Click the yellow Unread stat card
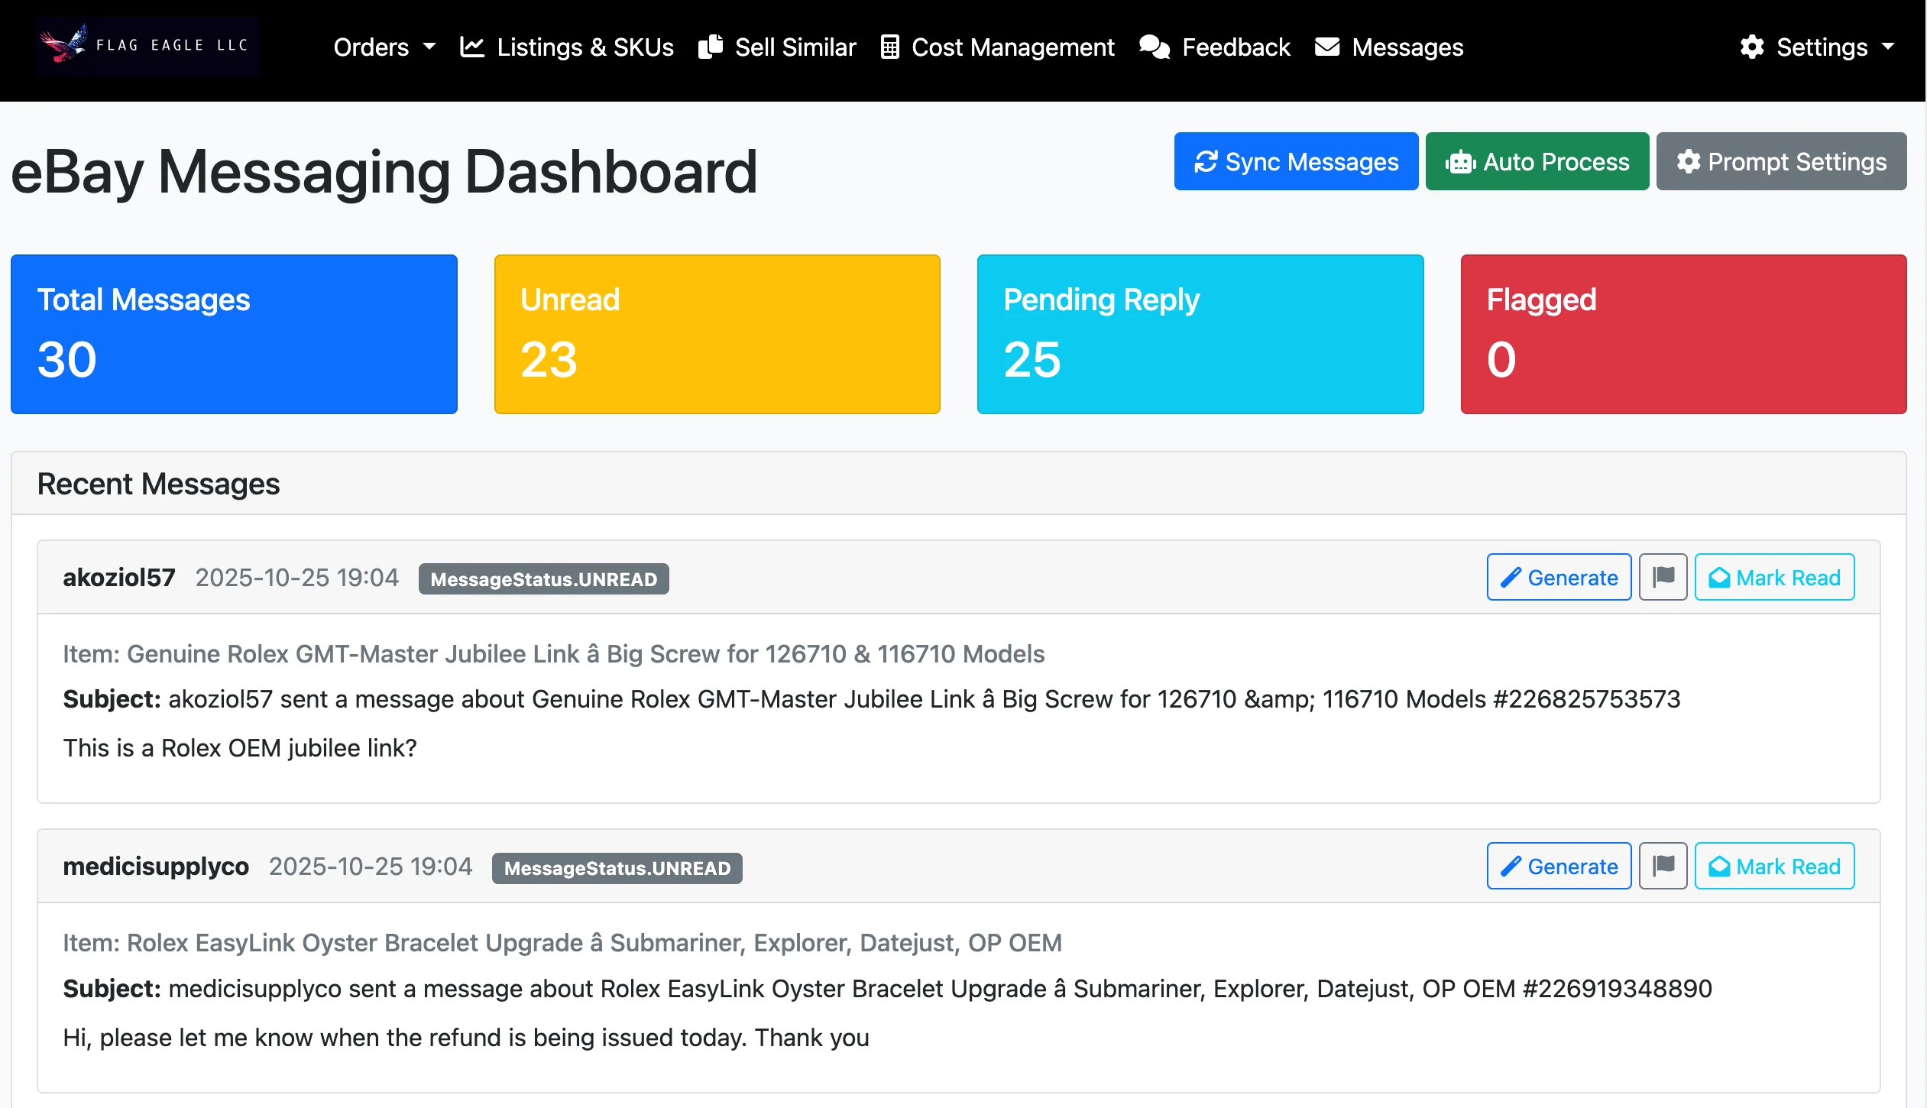This screenshot has width=1927, height=1108. (x=717, y=334)
